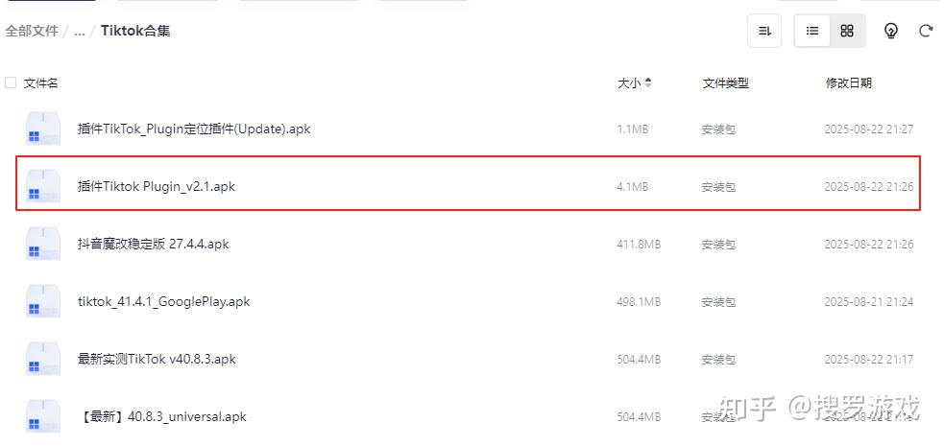The width and height of the screenshot is (944, 446).
Task: Open tiktok_41.4.1_GooglePlay.apk file name
Action: [164, 302]
